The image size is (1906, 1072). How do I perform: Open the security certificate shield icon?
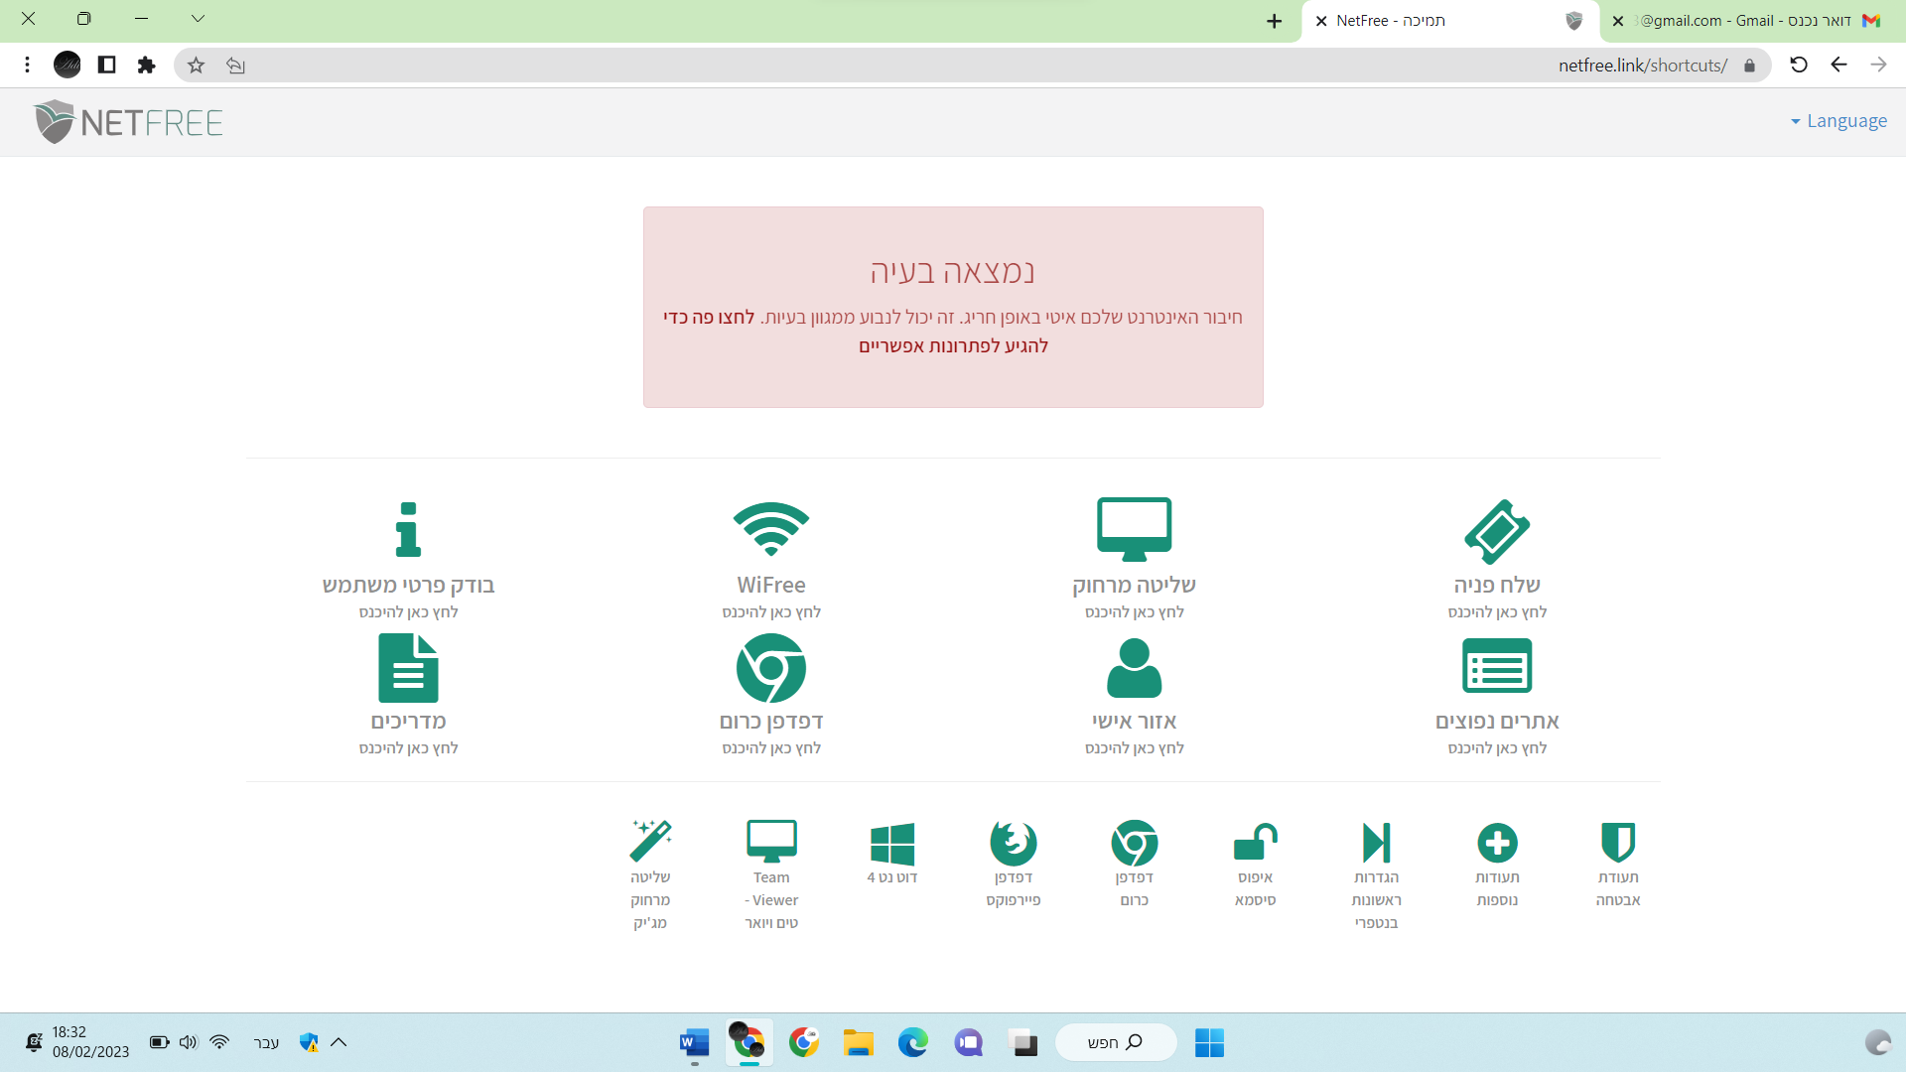point(1617,843)
